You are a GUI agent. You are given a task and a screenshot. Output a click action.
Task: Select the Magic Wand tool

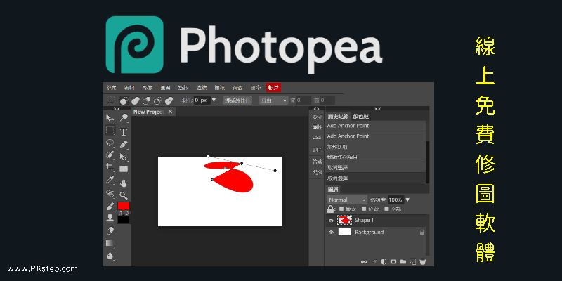coord(124,118)
